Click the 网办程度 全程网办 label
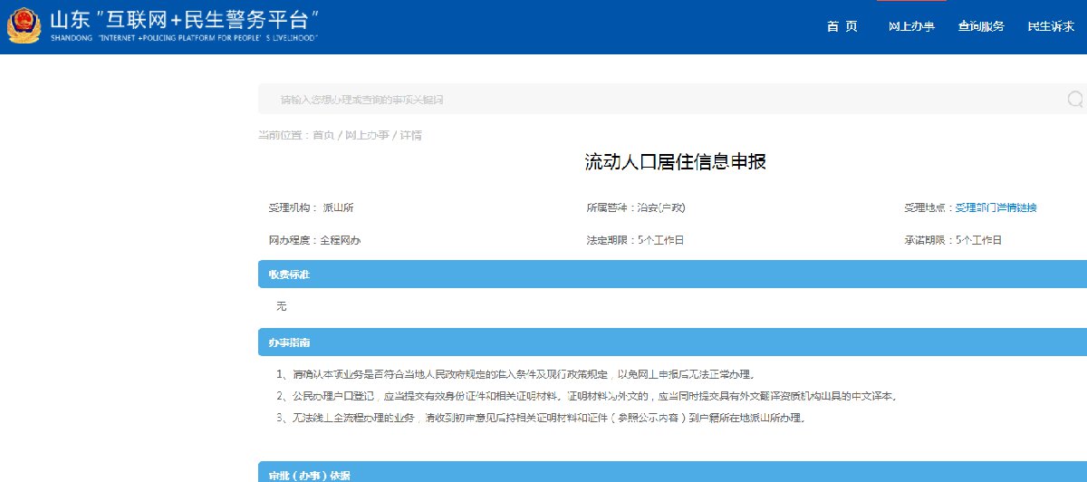The image size is (1087, 482). point(314,240)
